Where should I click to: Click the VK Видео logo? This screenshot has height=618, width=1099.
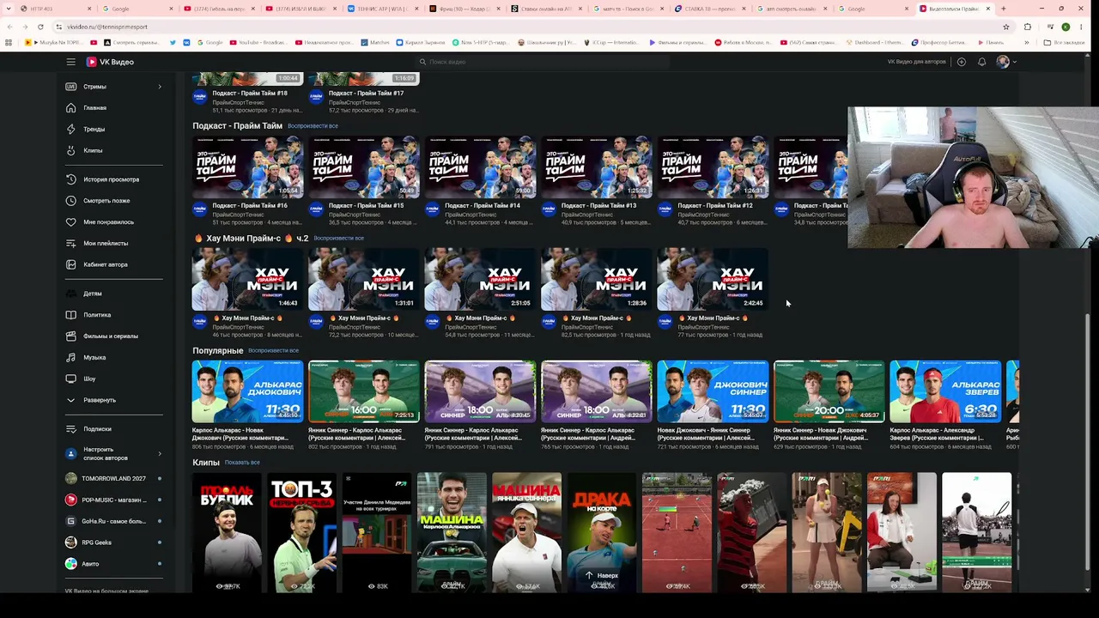(x=110, y=62)
